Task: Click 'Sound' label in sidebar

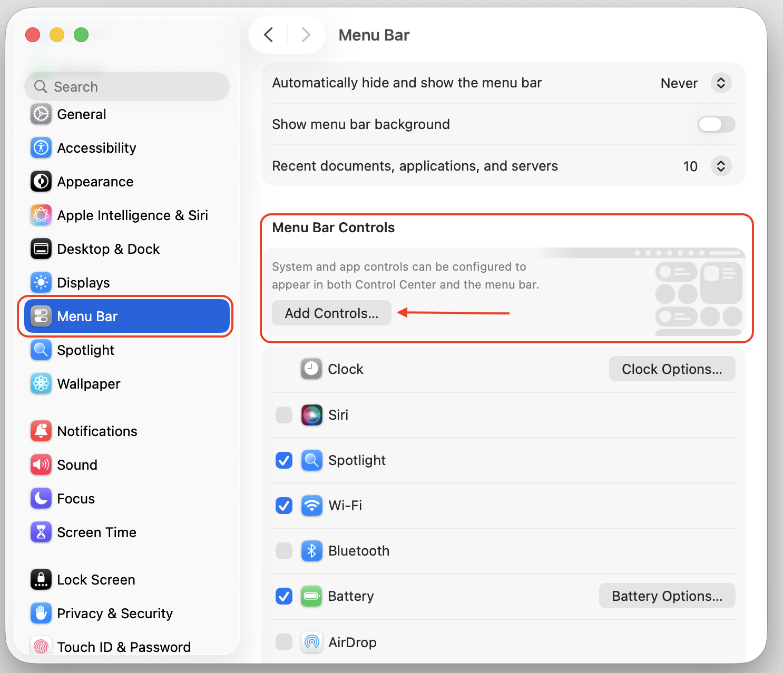Action: (77, 465)
